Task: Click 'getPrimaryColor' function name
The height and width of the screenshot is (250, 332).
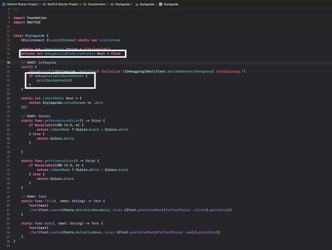Action: tap(59, 161)
